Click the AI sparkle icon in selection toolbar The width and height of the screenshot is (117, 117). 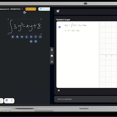40,37
